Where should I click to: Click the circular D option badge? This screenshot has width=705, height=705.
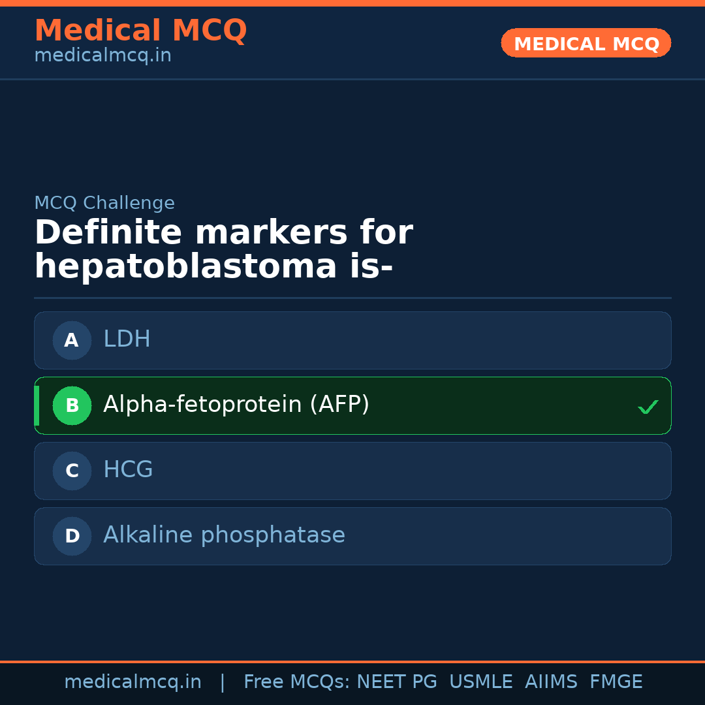click(72, 536)
